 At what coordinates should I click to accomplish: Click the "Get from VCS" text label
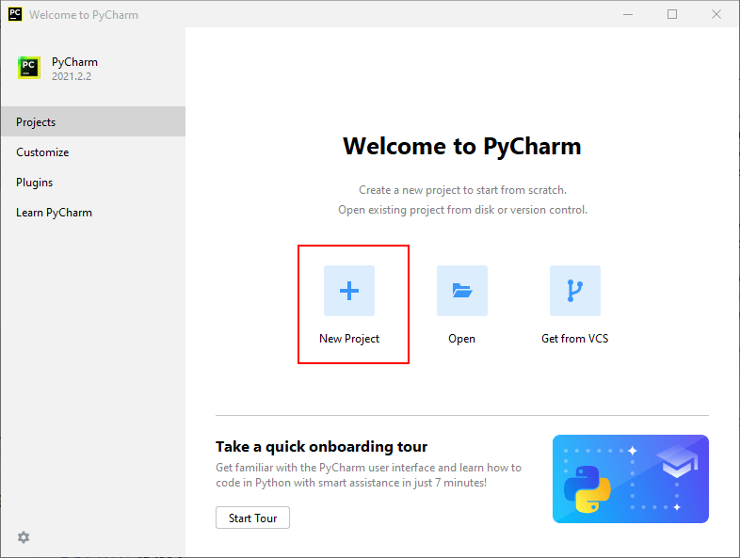(x=574, y=339)
